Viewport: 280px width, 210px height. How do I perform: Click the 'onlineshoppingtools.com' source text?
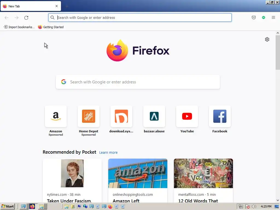[133, 194]
